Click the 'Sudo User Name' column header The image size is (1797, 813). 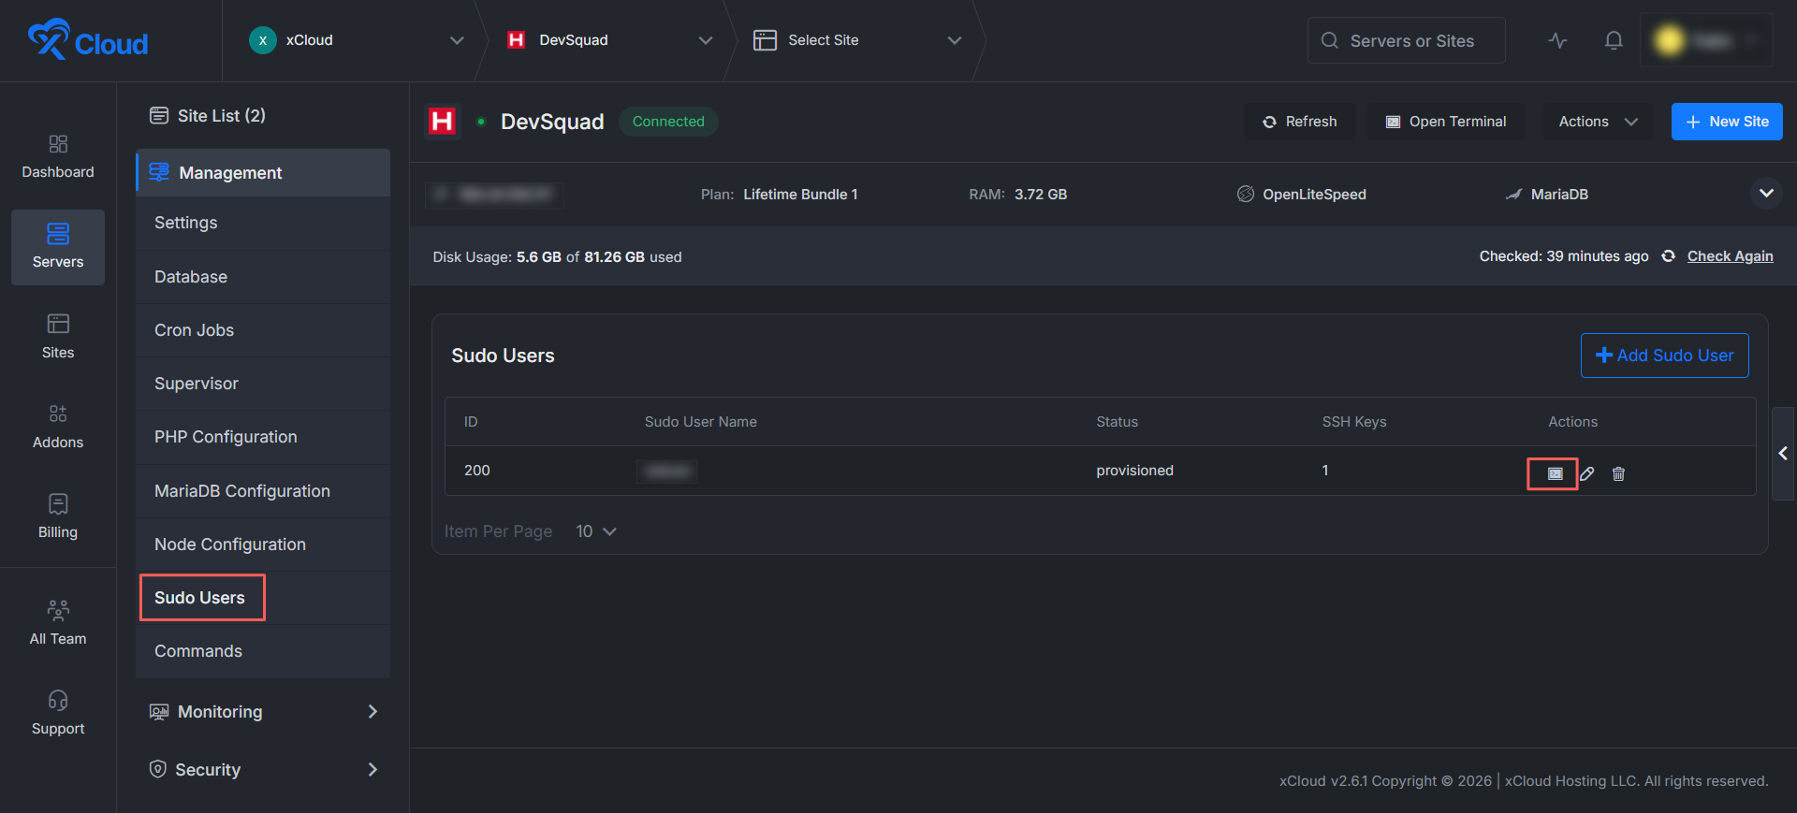pyautogui.click(x=701, y=422)
